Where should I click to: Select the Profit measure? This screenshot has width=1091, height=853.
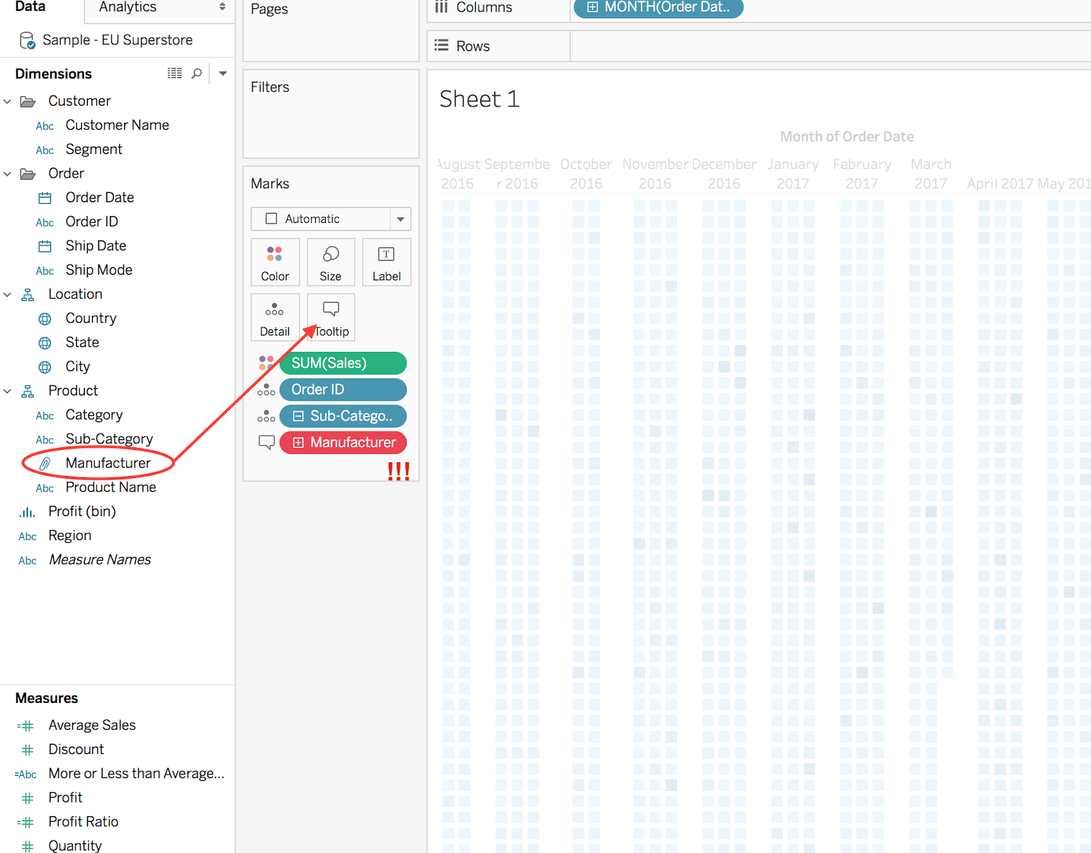point(65,798)
